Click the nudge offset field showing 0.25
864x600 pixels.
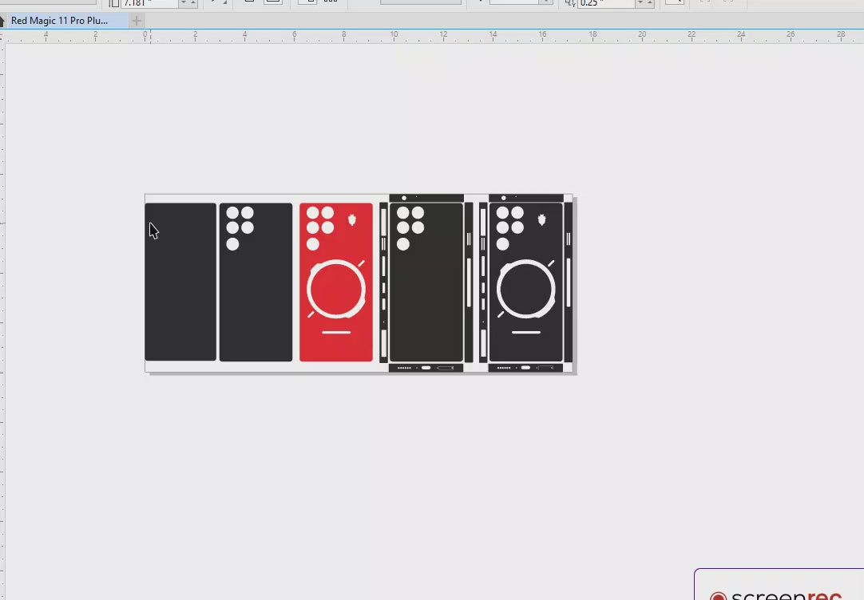click(604, 3)
